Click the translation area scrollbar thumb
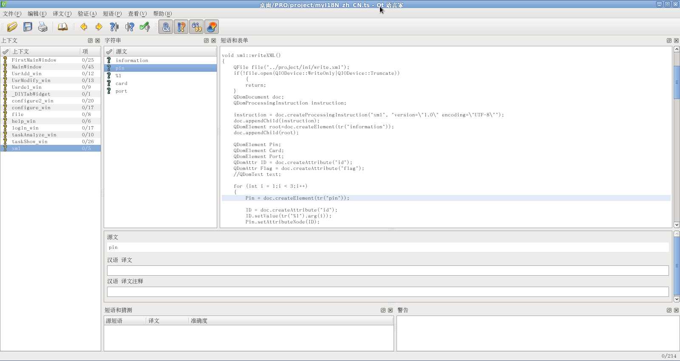The image size is (680, 361). tap(677, 266)
